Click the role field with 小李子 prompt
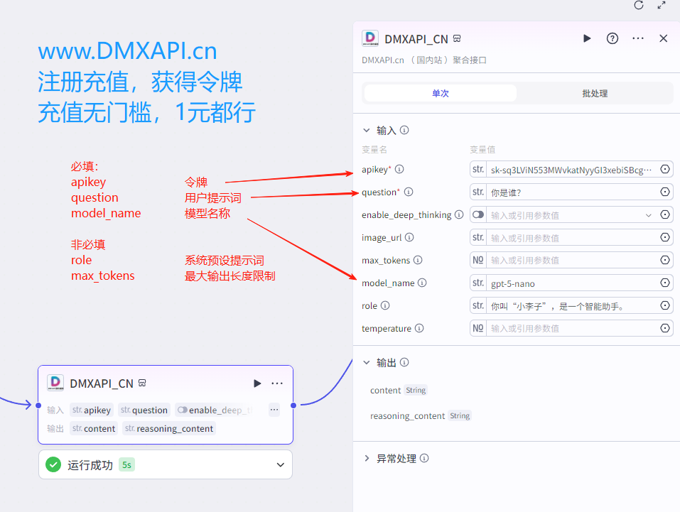This screenshot has width=680, height=512. click(571, 305)
